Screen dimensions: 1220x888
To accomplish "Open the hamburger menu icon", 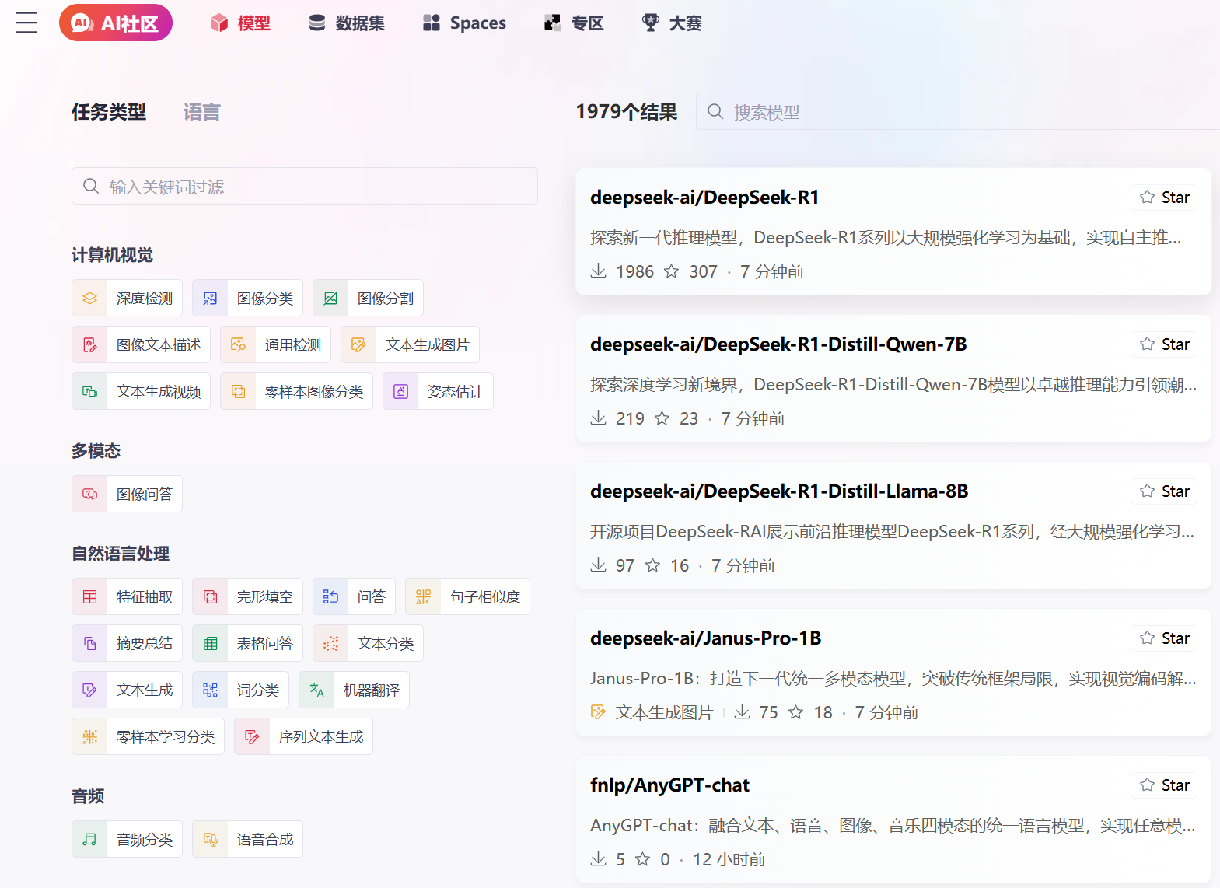I will [x=26, y=23].
